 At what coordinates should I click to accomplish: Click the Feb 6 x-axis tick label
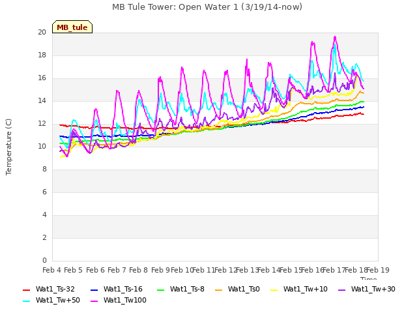95,270
